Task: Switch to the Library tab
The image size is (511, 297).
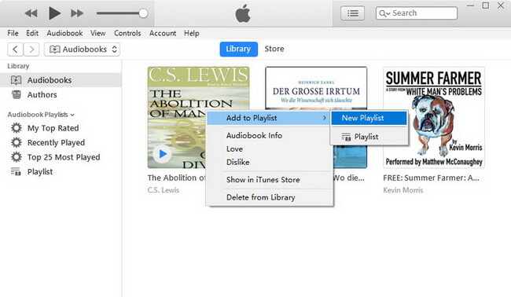Action: click(238, 49)
